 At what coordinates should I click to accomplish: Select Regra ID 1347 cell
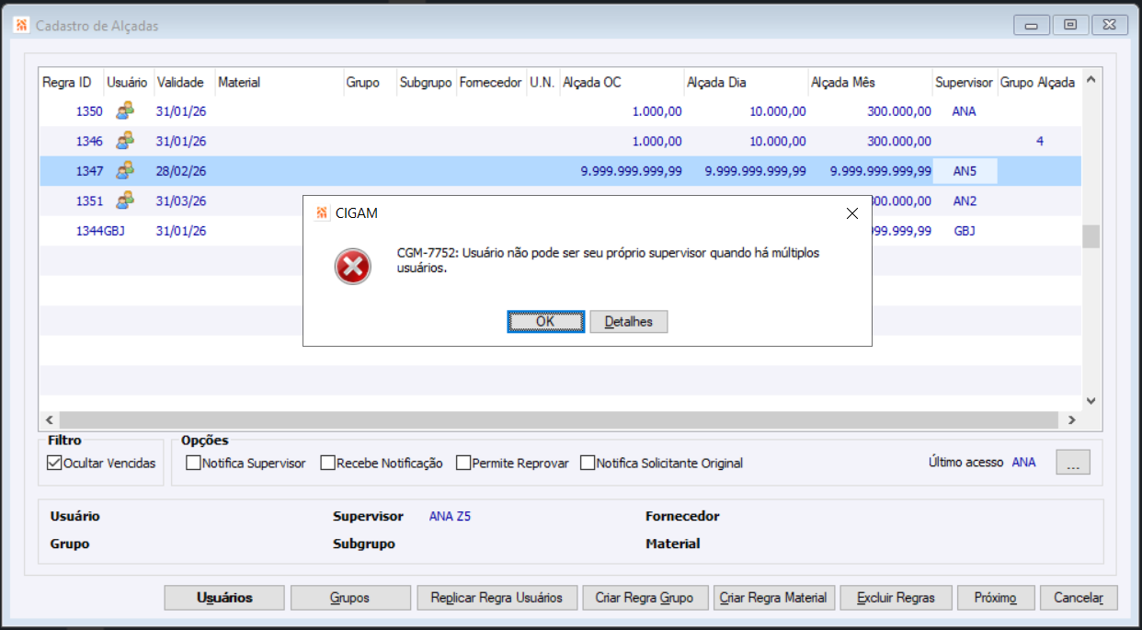(x=72, y=171)
